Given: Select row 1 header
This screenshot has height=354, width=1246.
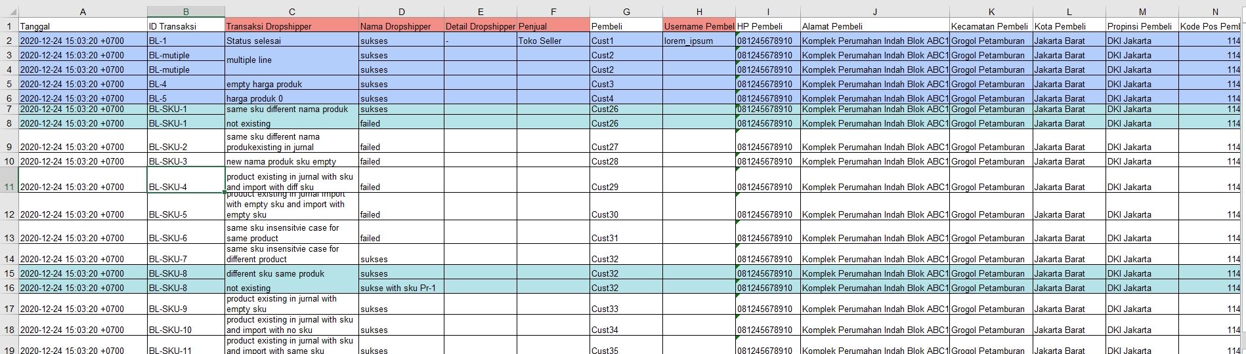Looking at the screenshot, I should 9,26.
